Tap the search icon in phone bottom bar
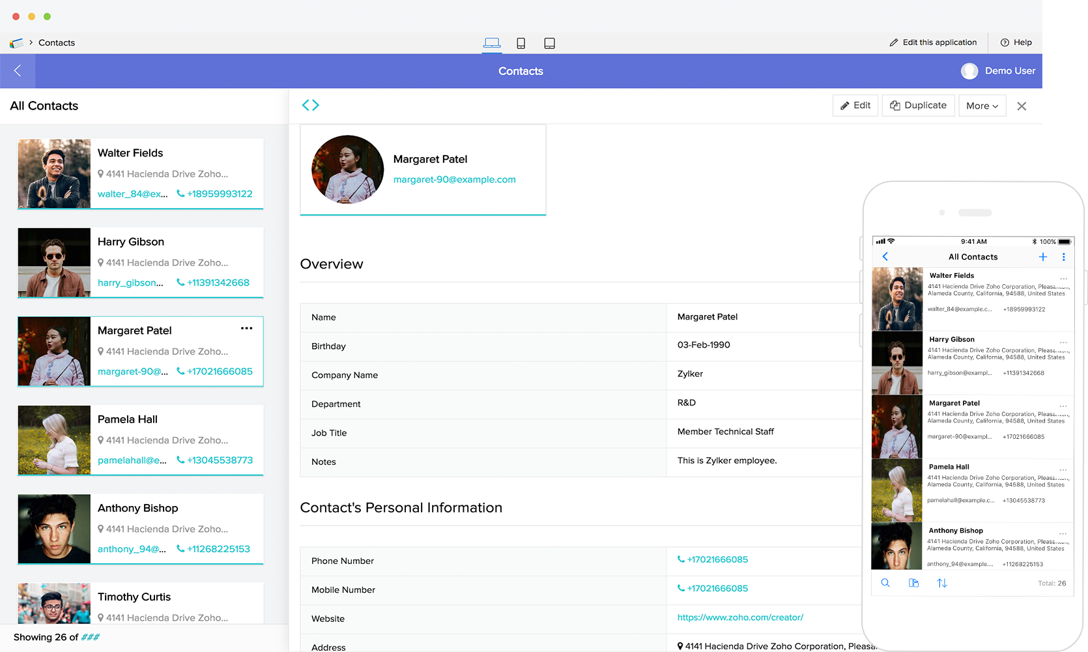Image resolution: width=1088 pixels, height=652 pixels. (x=885, y=583)
